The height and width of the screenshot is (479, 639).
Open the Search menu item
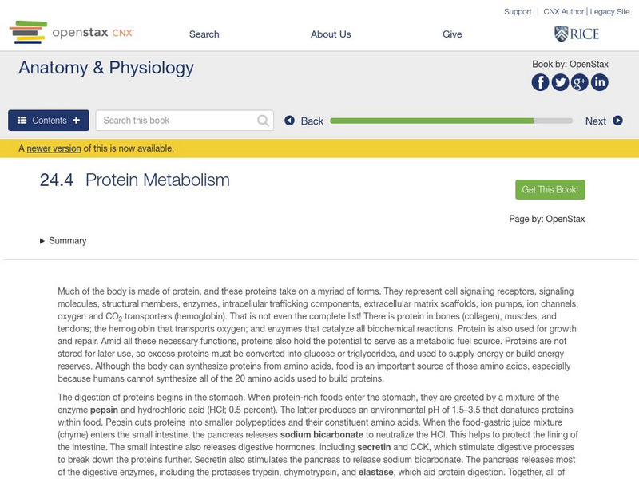204,34
